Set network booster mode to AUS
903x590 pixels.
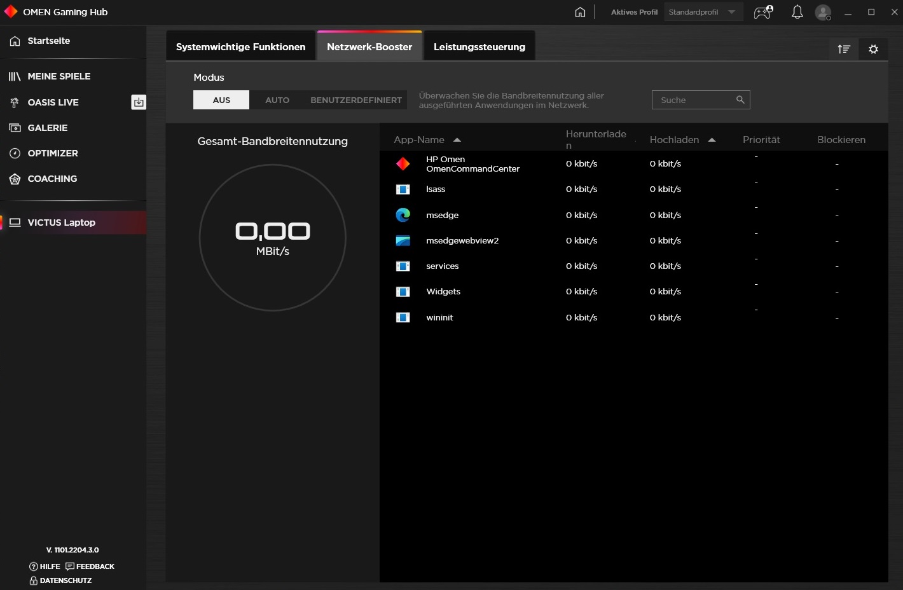point(221,100)
